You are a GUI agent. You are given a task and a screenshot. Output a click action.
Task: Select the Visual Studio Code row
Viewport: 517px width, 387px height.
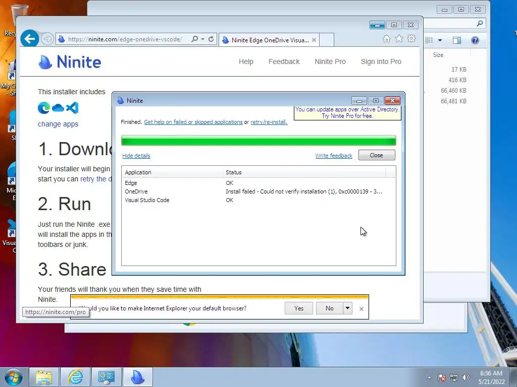tap(258, 200)
